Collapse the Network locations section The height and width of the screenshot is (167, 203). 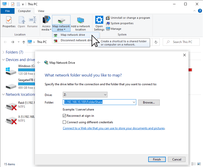tap(3, 94)
